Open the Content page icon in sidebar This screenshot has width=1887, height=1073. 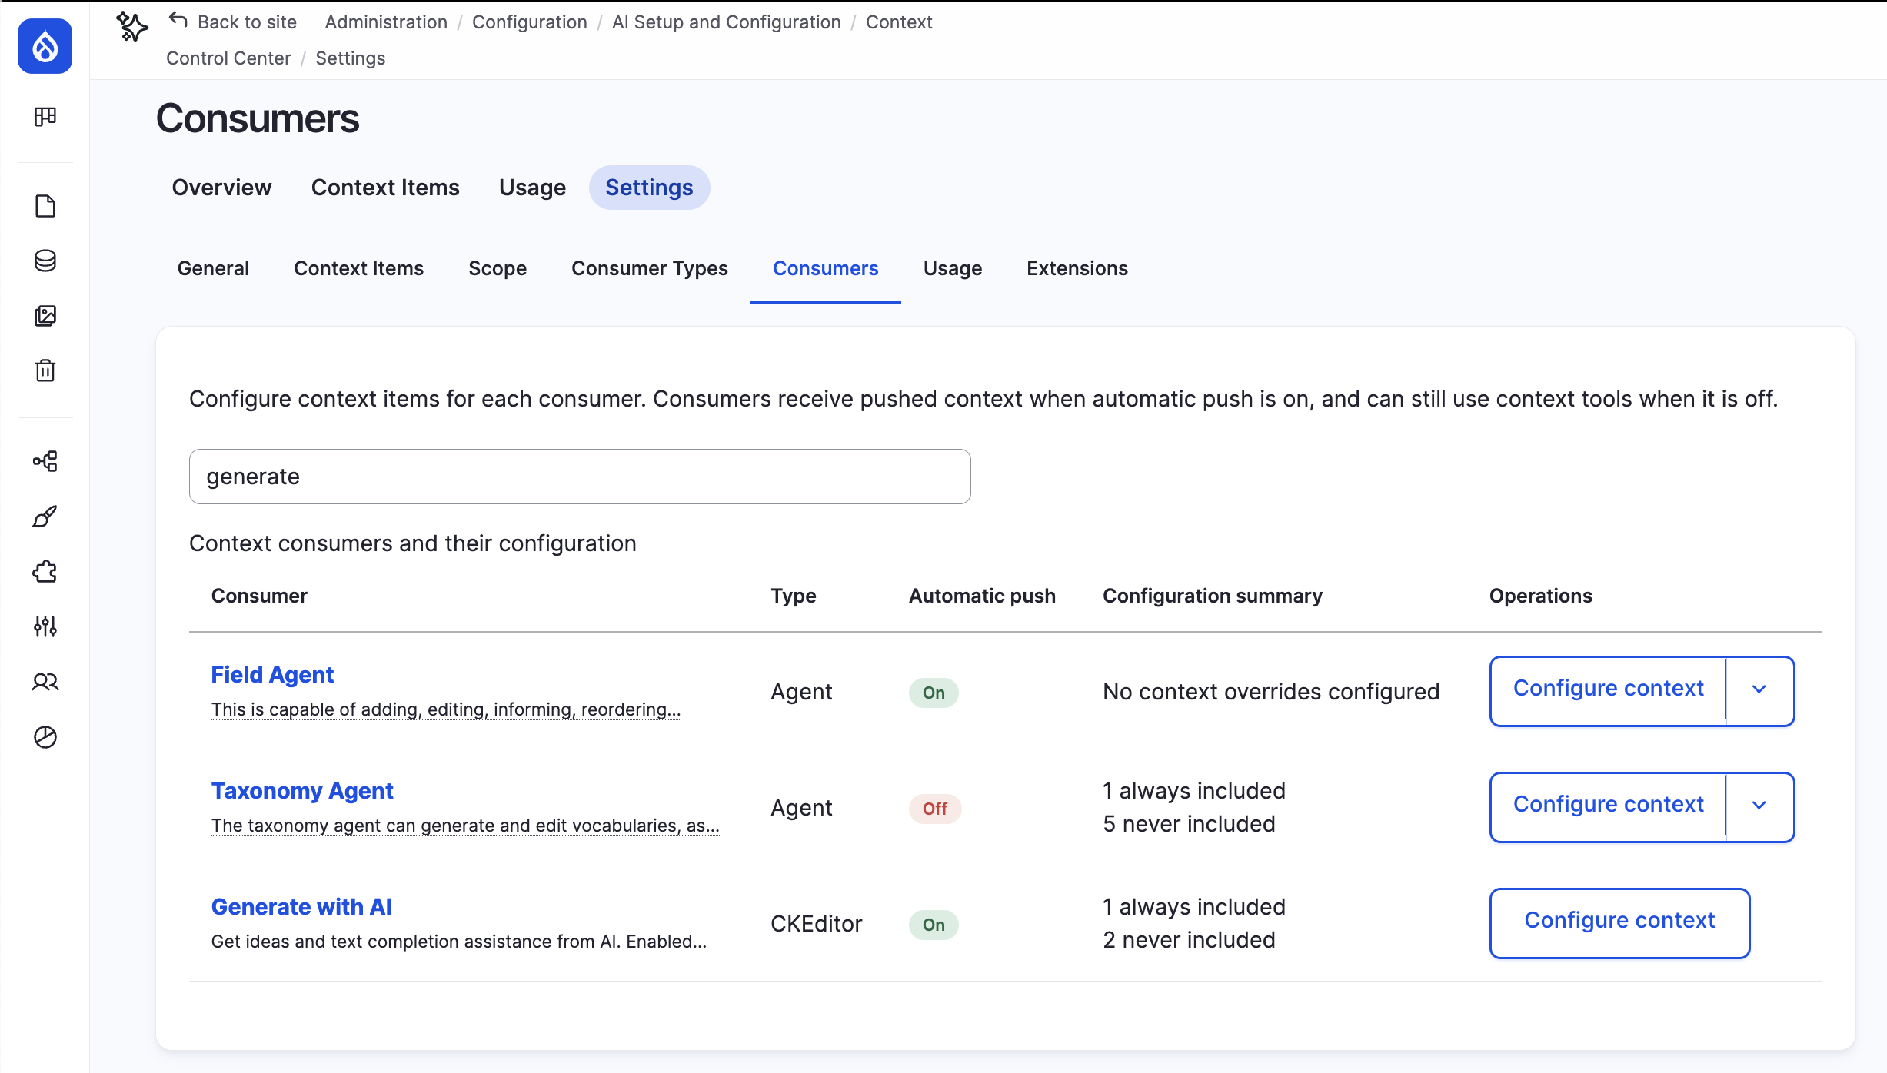point(45,206)
